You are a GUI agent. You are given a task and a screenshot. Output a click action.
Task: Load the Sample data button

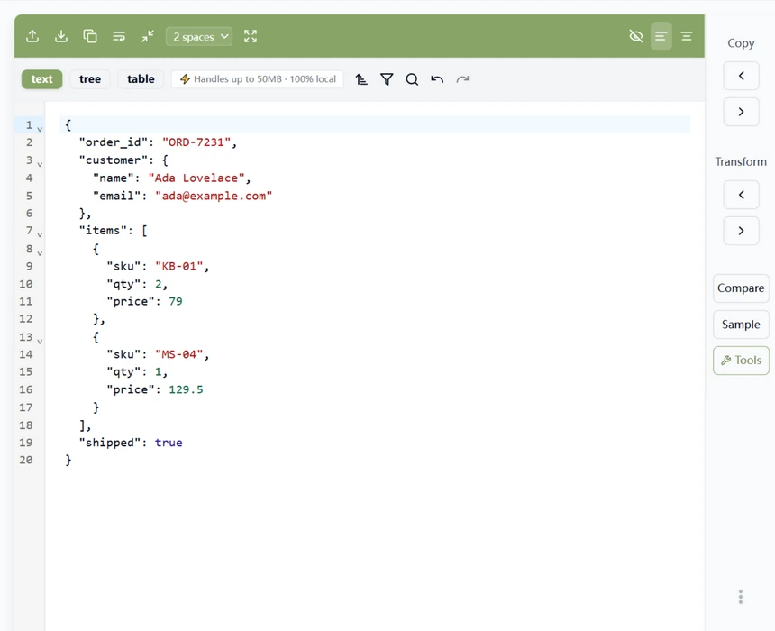tap(741, 325)
